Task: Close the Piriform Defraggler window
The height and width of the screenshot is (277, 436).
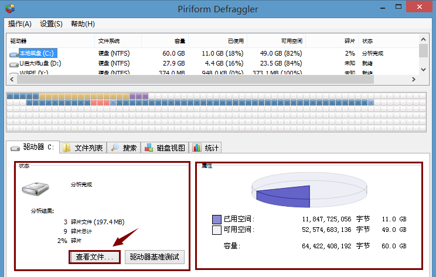Action: (x=420, y=6)
